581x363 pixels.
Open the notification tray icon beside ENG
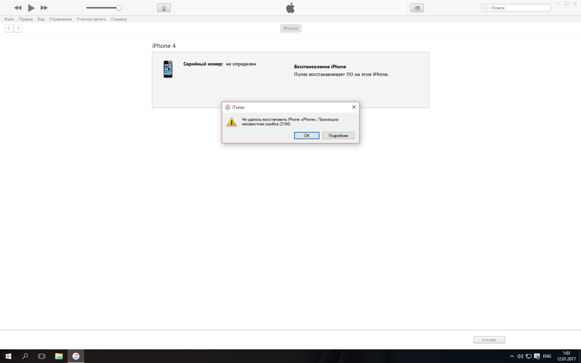pos(537,356)
